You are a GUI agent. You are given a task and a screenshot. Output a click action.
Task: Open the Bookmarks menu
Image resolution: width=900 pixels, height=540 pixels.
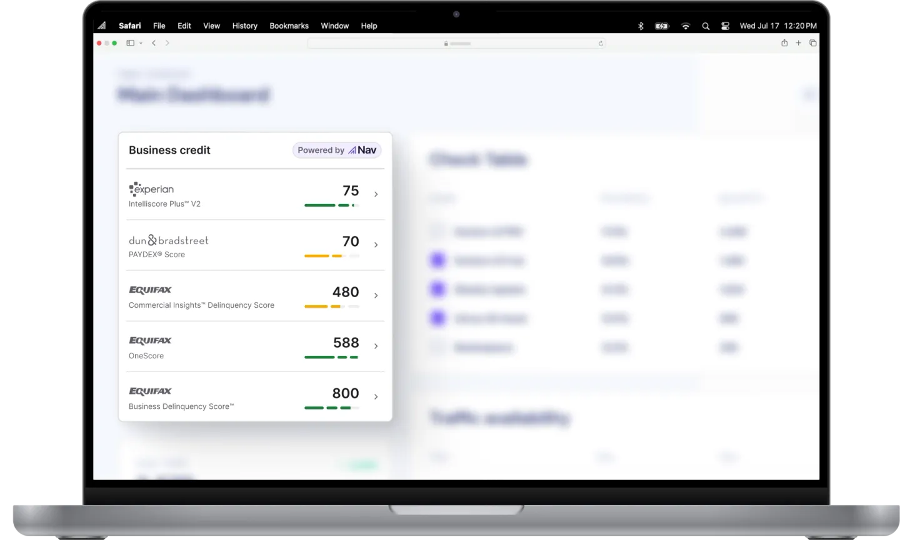[289, 26]
